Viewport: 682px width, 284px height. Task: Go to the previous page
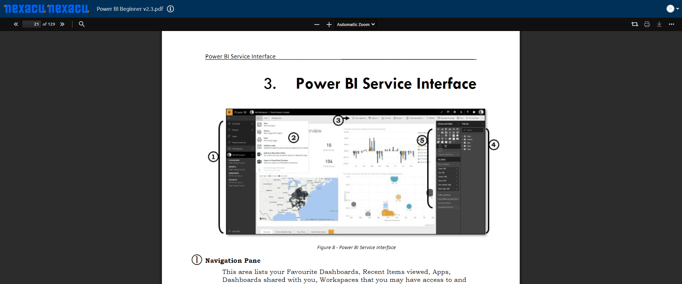pos(16,24)
